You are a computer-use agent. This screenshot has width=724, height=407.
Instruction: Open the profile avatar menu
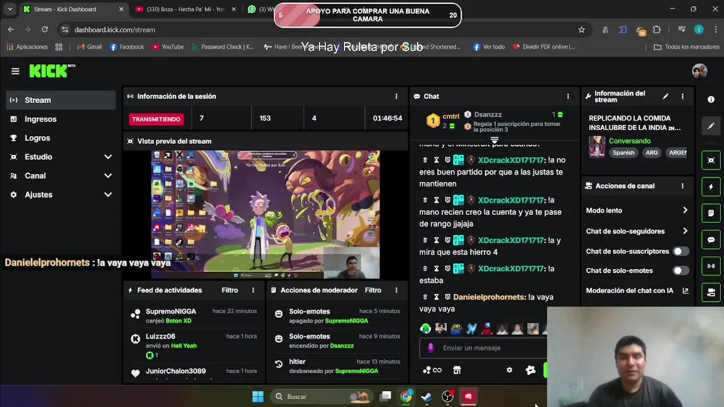pos(700,71)
